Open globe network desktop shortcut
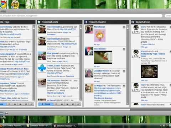 (15, 4)
